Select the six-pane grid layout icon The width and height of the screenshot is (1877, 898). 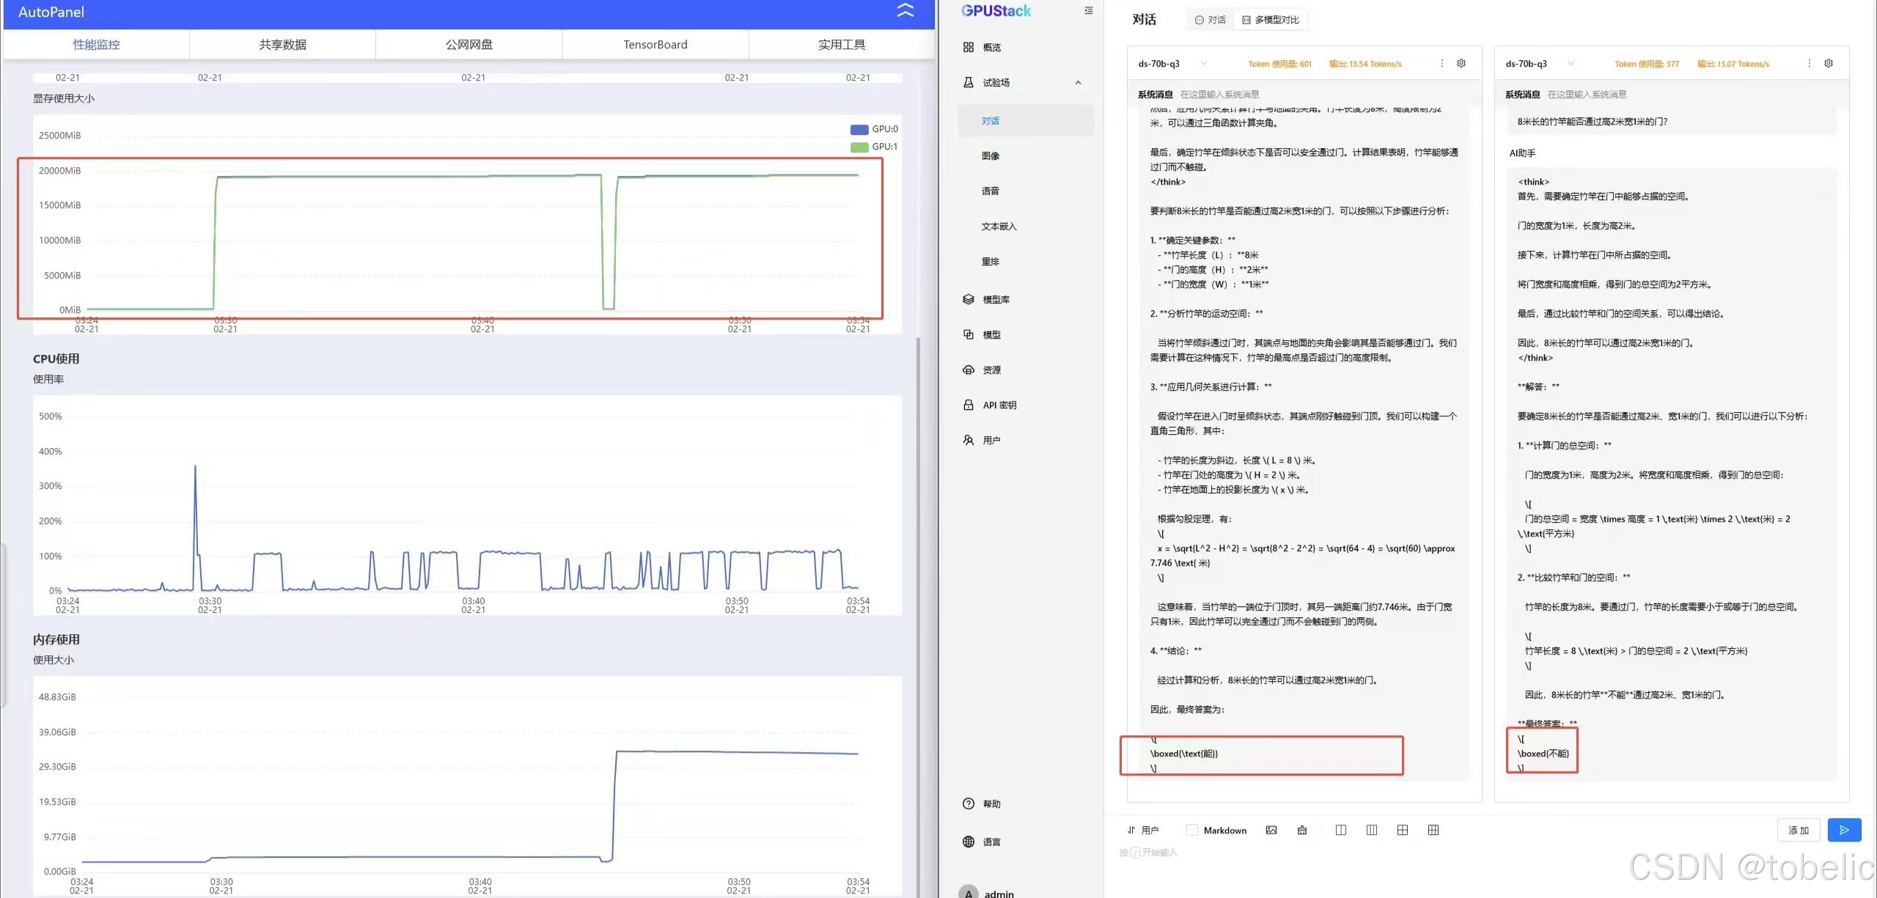click(x=1433, y=830)
